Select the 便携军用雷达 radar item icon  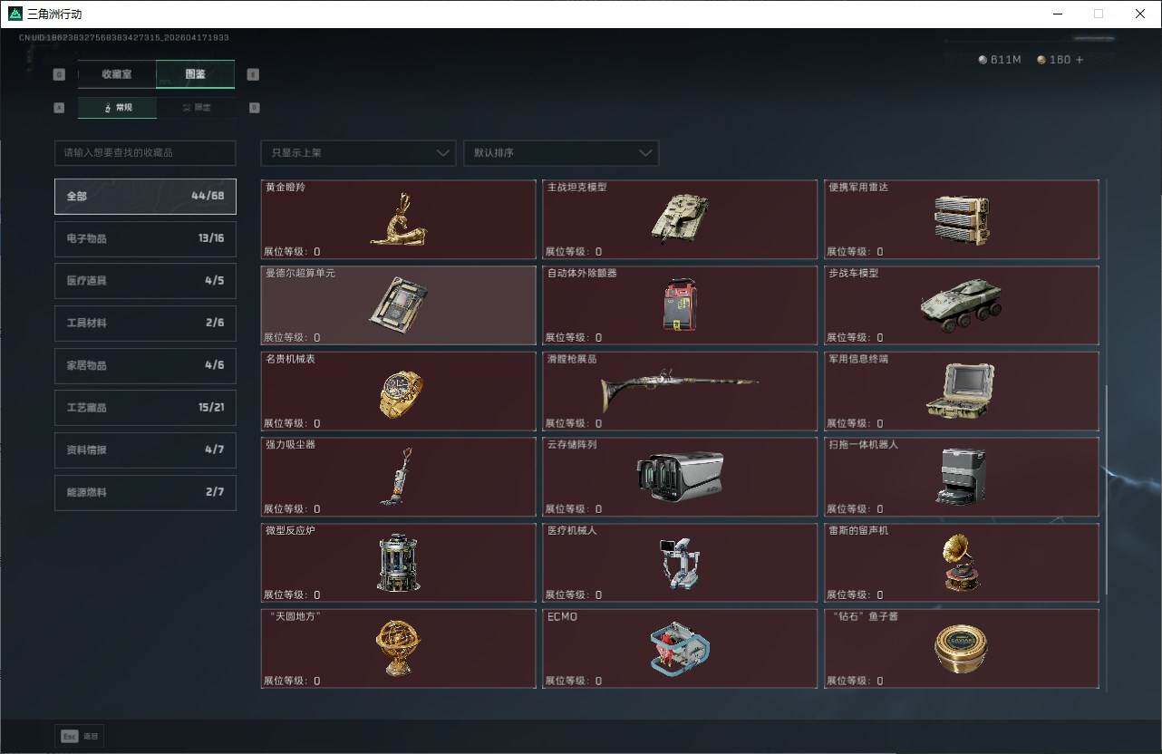(x=961, y=220)
